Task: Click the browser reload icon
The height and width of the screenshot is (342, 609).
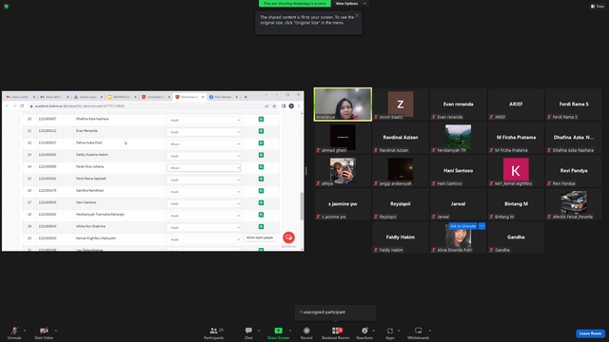Action: tap(22, 105)
